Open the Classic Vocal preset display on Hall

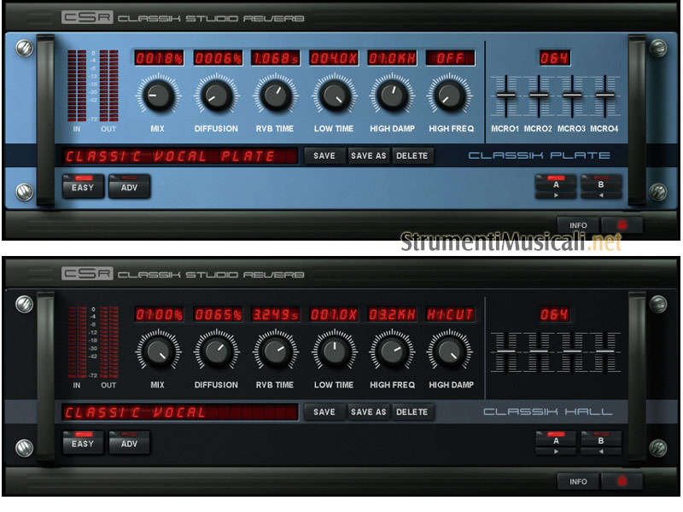(x=179, y=412)
